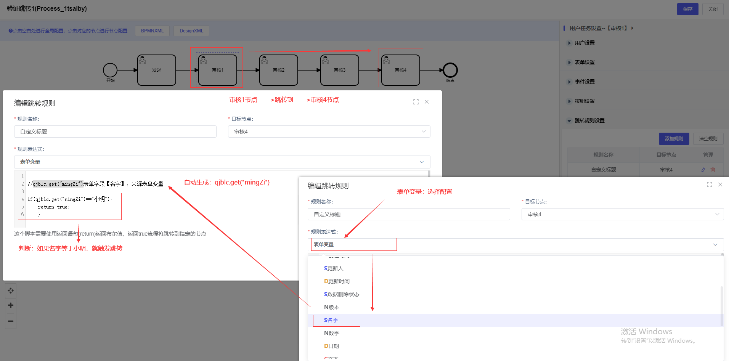This screenshot has height=361, width=729.
Task: Zoom out with the minus icon
Action: (11, 321)
